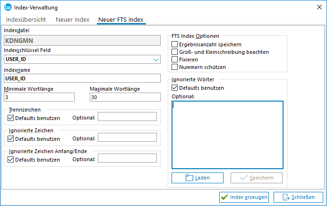Enable Ergebnisanzahl speichern option
Image resolution: width=327 pixels, height=206 pixels.
click(175, 44)
